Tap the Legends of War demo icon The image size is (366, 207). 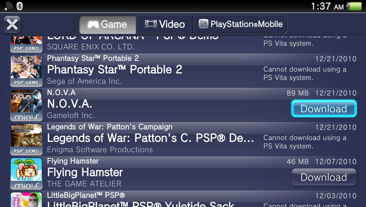[x=26, y=140]
